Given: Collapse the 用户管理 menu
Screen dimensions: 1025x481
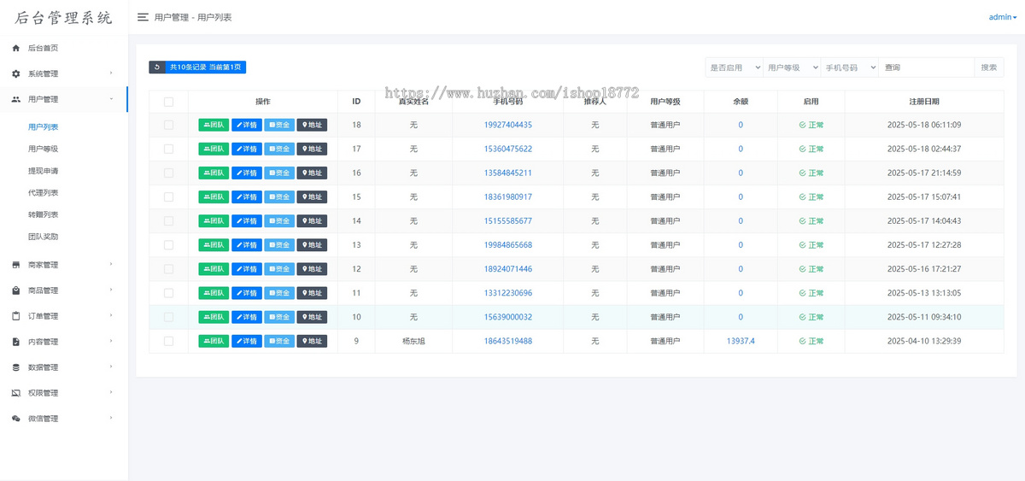Looking at the screenshot, I should 64,99.
